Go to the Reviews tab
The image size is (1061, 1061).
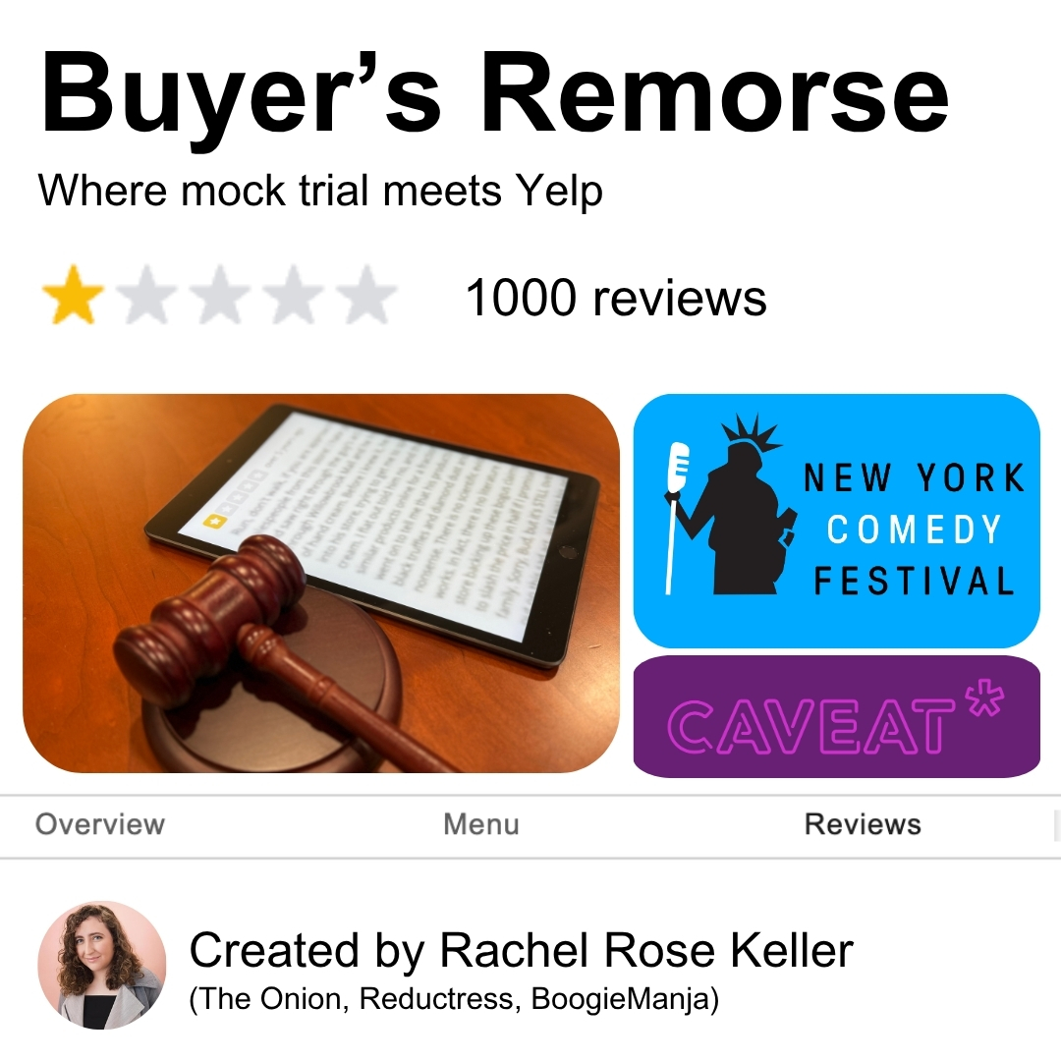[863, 824]
